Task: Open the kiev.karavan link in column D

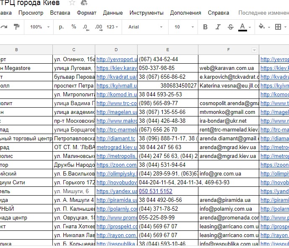Action: tap(117, 68)
